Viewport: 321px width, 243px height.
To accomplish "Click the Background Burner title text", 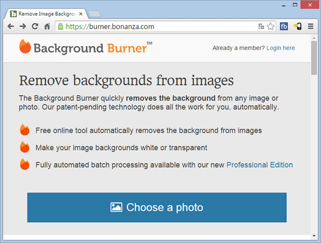I will pyautogui.click(x=93, y=48).
